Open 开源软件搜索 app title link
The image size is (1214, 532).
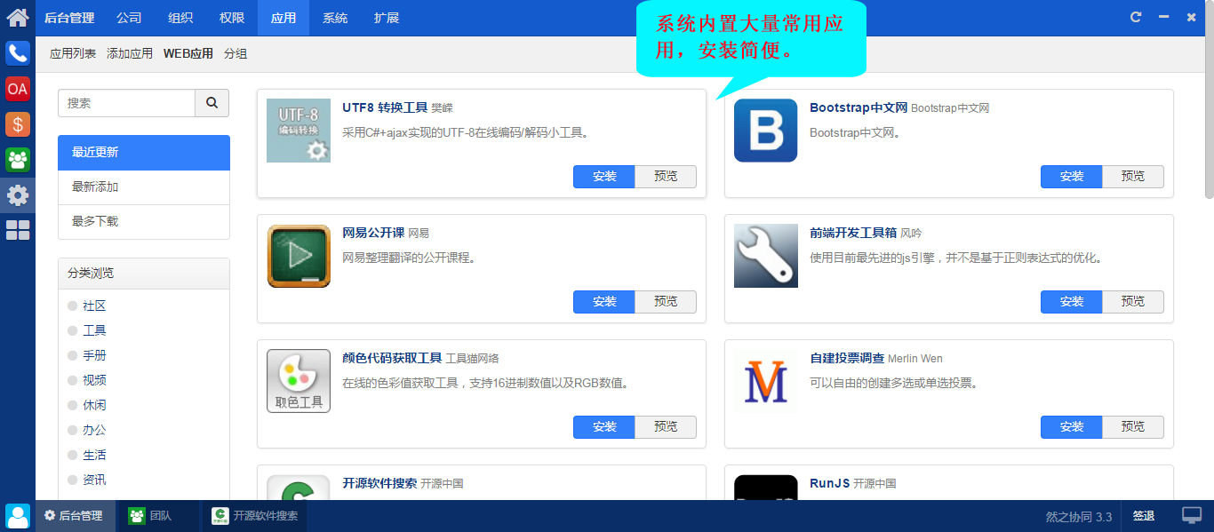point(379,483)
